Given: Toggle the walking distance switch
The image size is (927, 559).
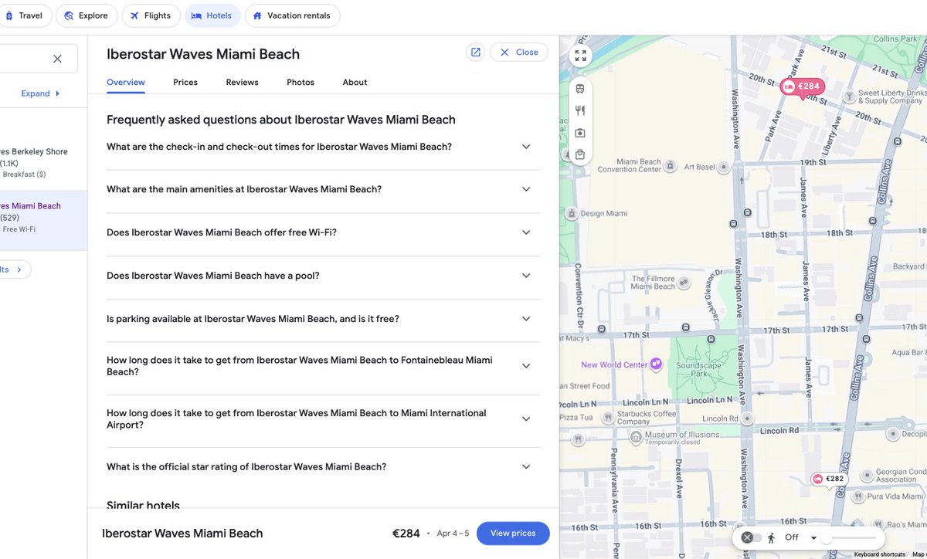Looking at the screenshot, I should tap(753, 537).
